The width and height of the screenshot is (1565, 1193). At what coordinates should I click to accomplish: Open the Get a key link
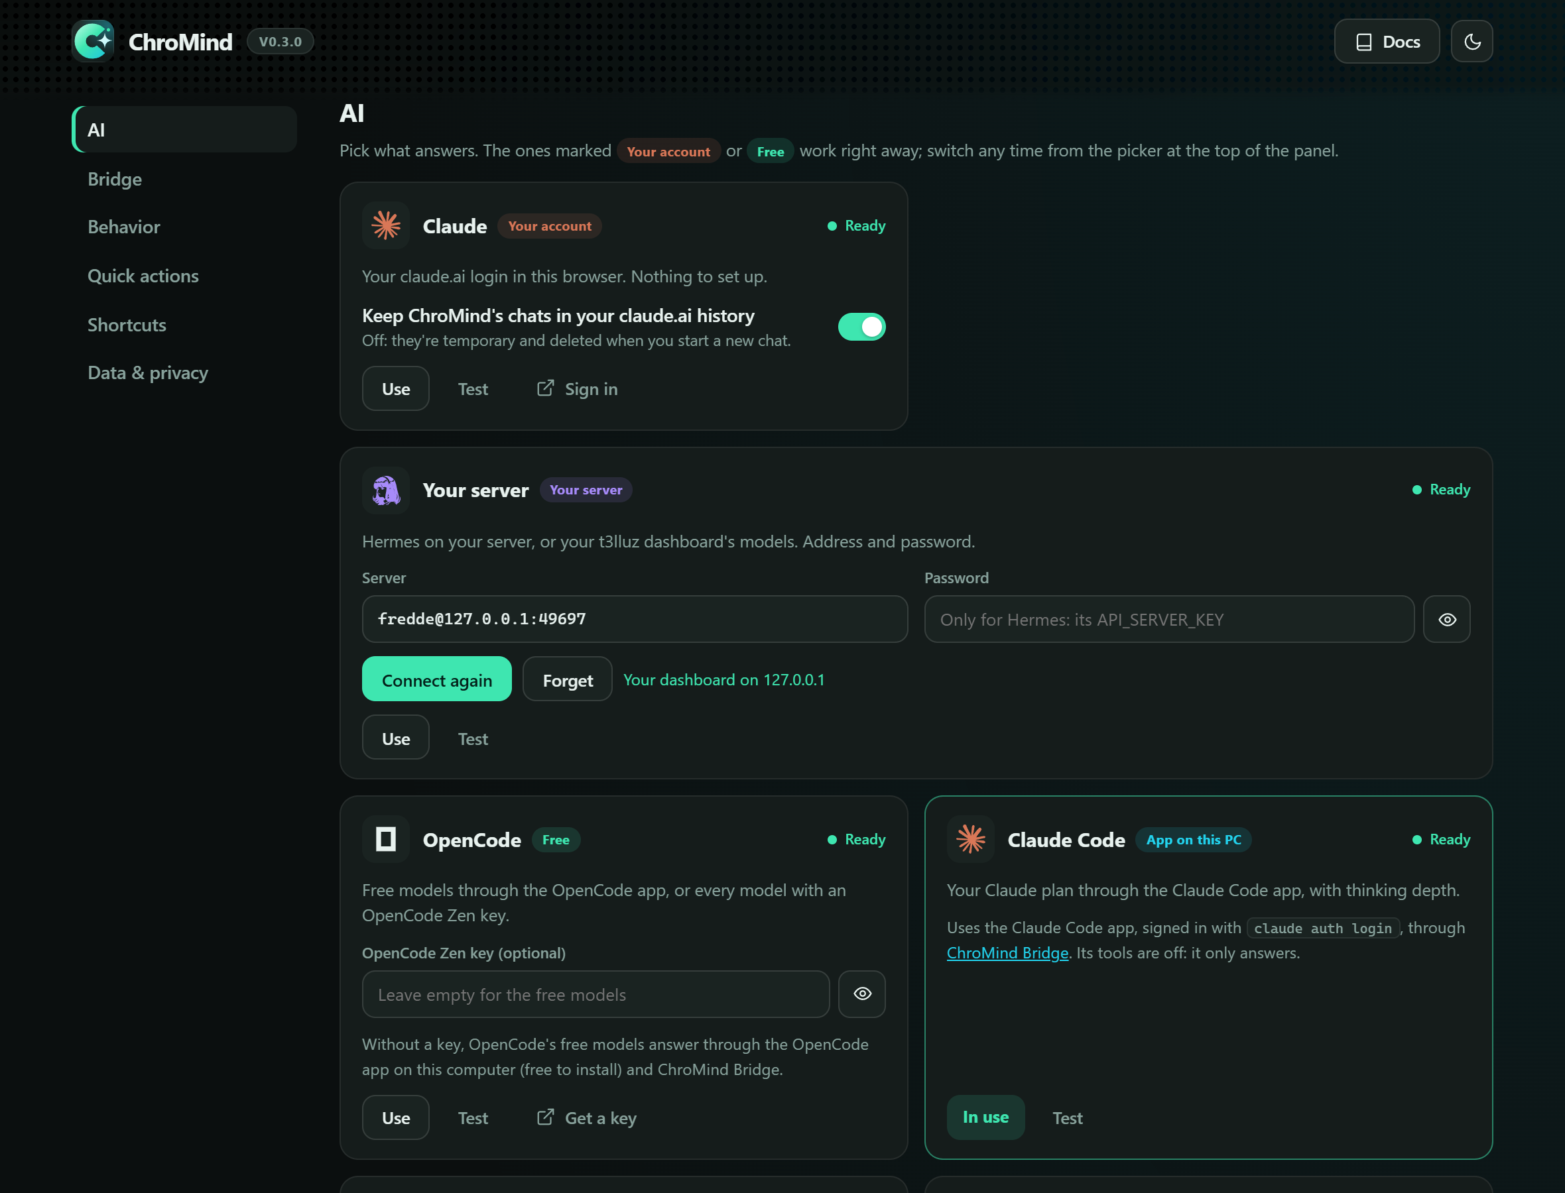click(x=586, y=1117)
